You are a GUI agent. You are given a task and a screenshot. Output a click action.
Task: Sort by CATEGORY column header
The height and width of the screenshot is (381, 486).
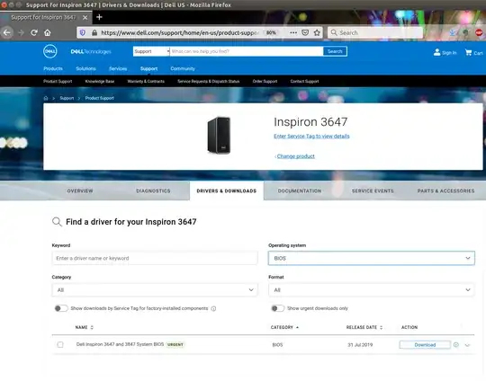click(284, 327)
